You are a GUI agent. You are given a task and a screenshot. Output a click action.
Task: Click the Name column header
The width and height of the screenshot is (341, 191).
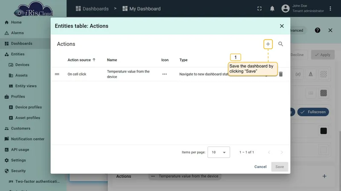[112, 60]
